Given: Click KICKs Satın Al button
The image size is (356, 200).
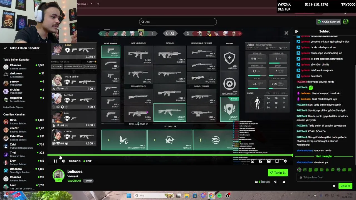Looking at the screenshot, I should coord(328,22).
